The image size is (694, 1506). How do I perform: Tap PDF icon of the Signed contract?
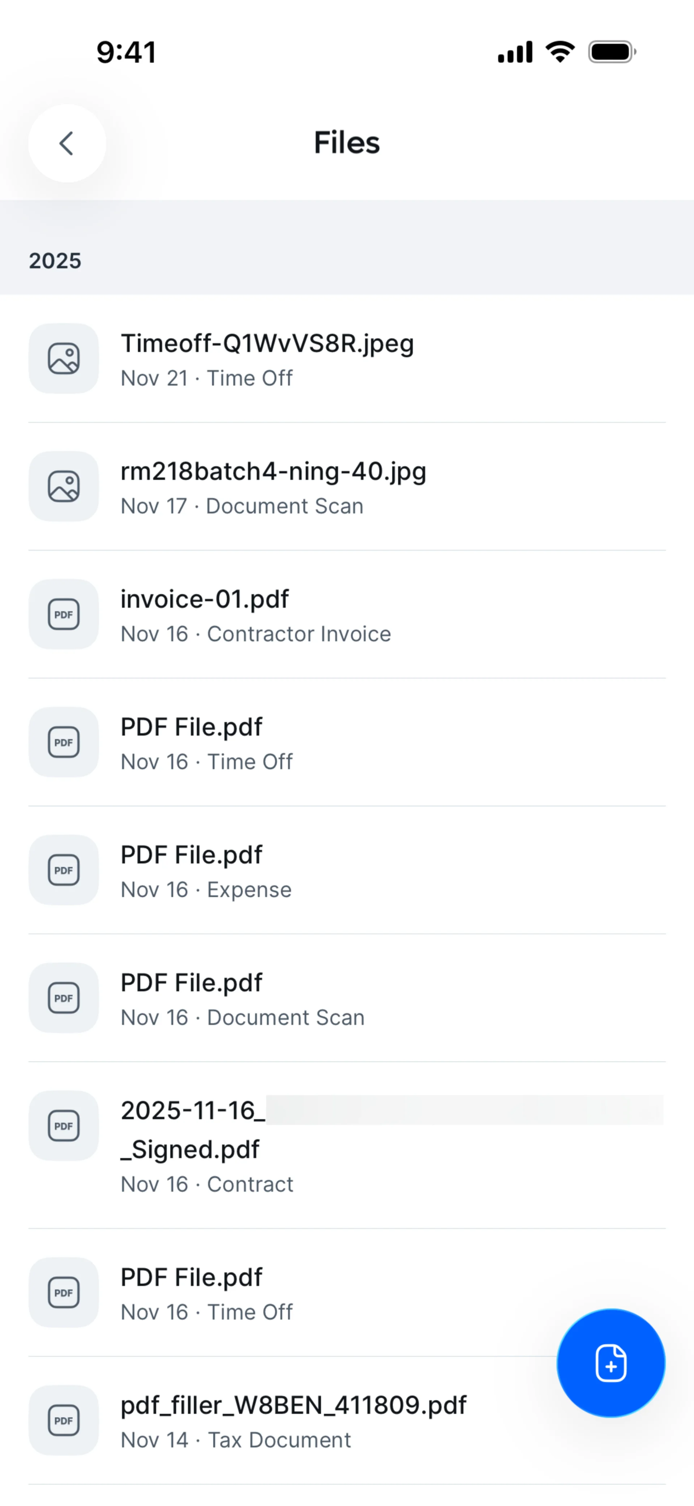[x=64, y=1126]
